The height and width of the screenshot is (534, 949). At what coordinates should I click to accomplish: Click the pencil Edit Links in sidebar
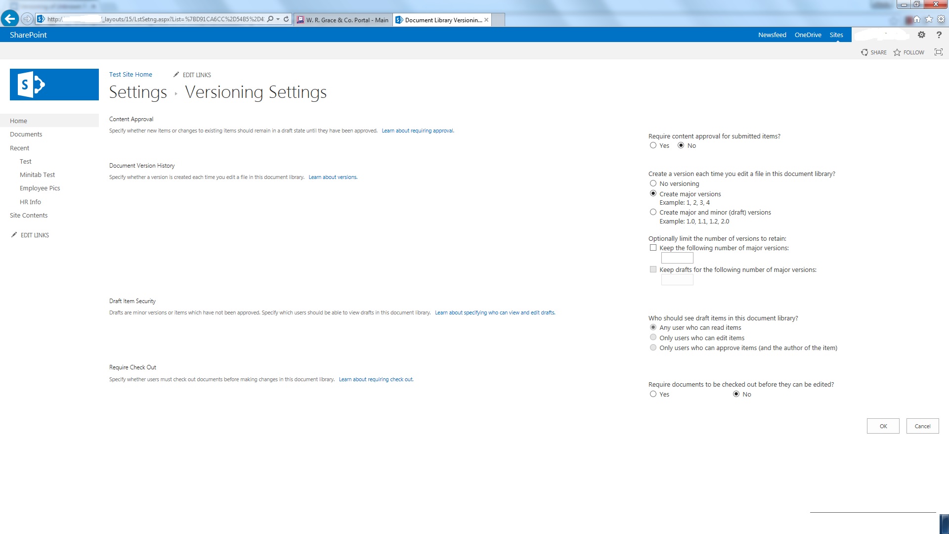(30, 235)
